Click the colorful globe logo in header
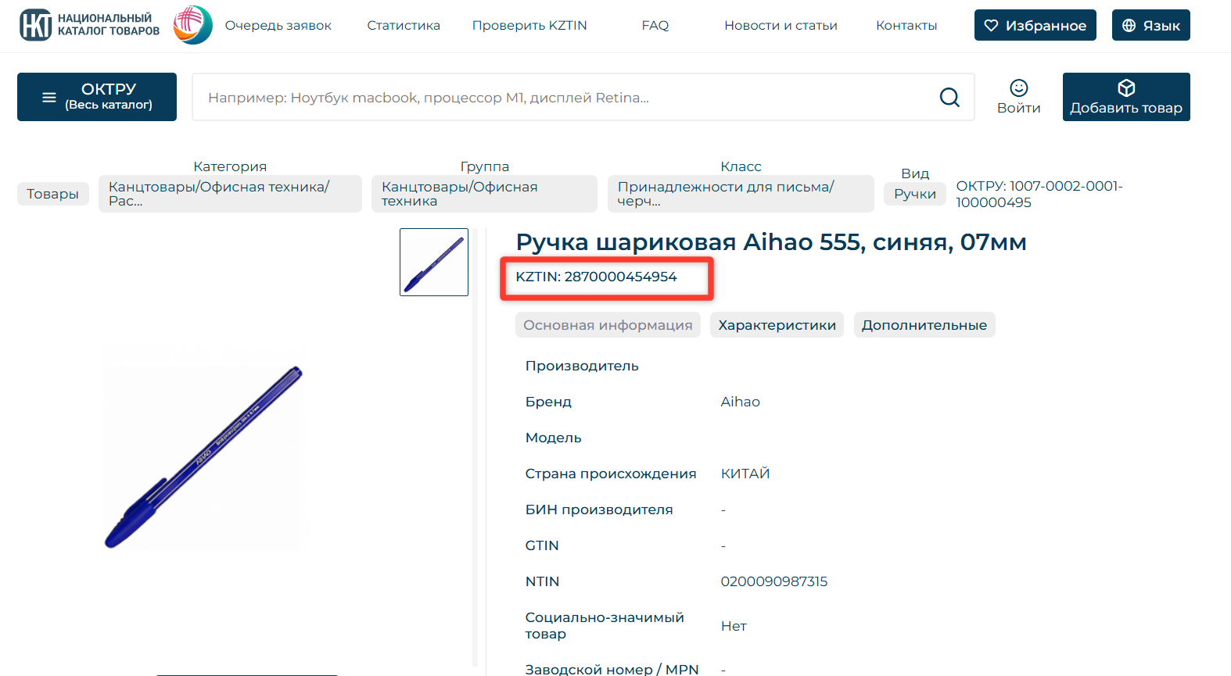The image size is (1231, 676). [192, 25]
